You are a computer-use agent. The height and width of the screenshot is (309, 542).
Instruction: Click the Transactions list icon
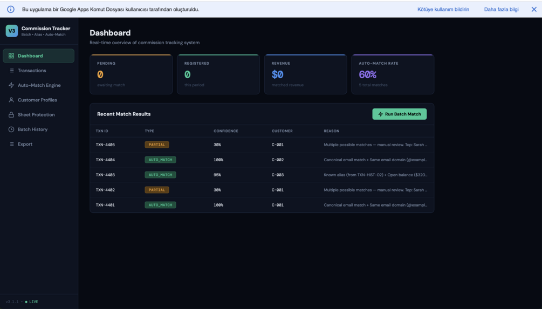[x=11, y=71]
